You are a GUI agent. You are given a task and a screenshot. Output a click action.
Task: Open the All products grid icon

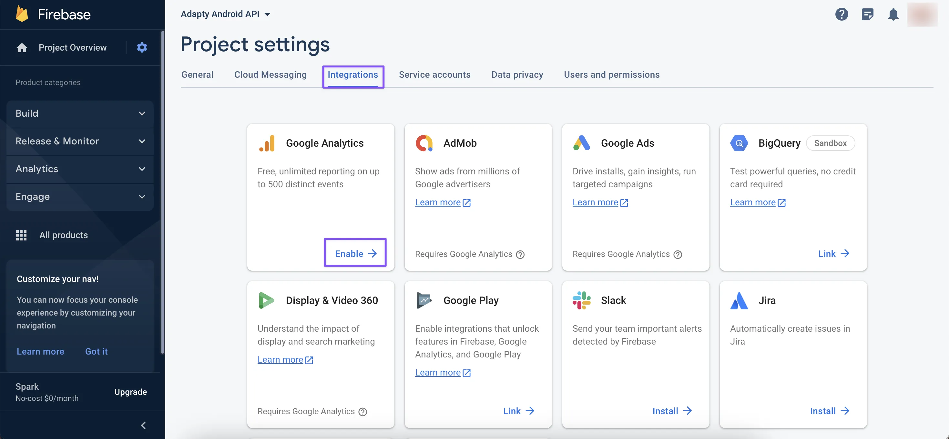point(21,235)
